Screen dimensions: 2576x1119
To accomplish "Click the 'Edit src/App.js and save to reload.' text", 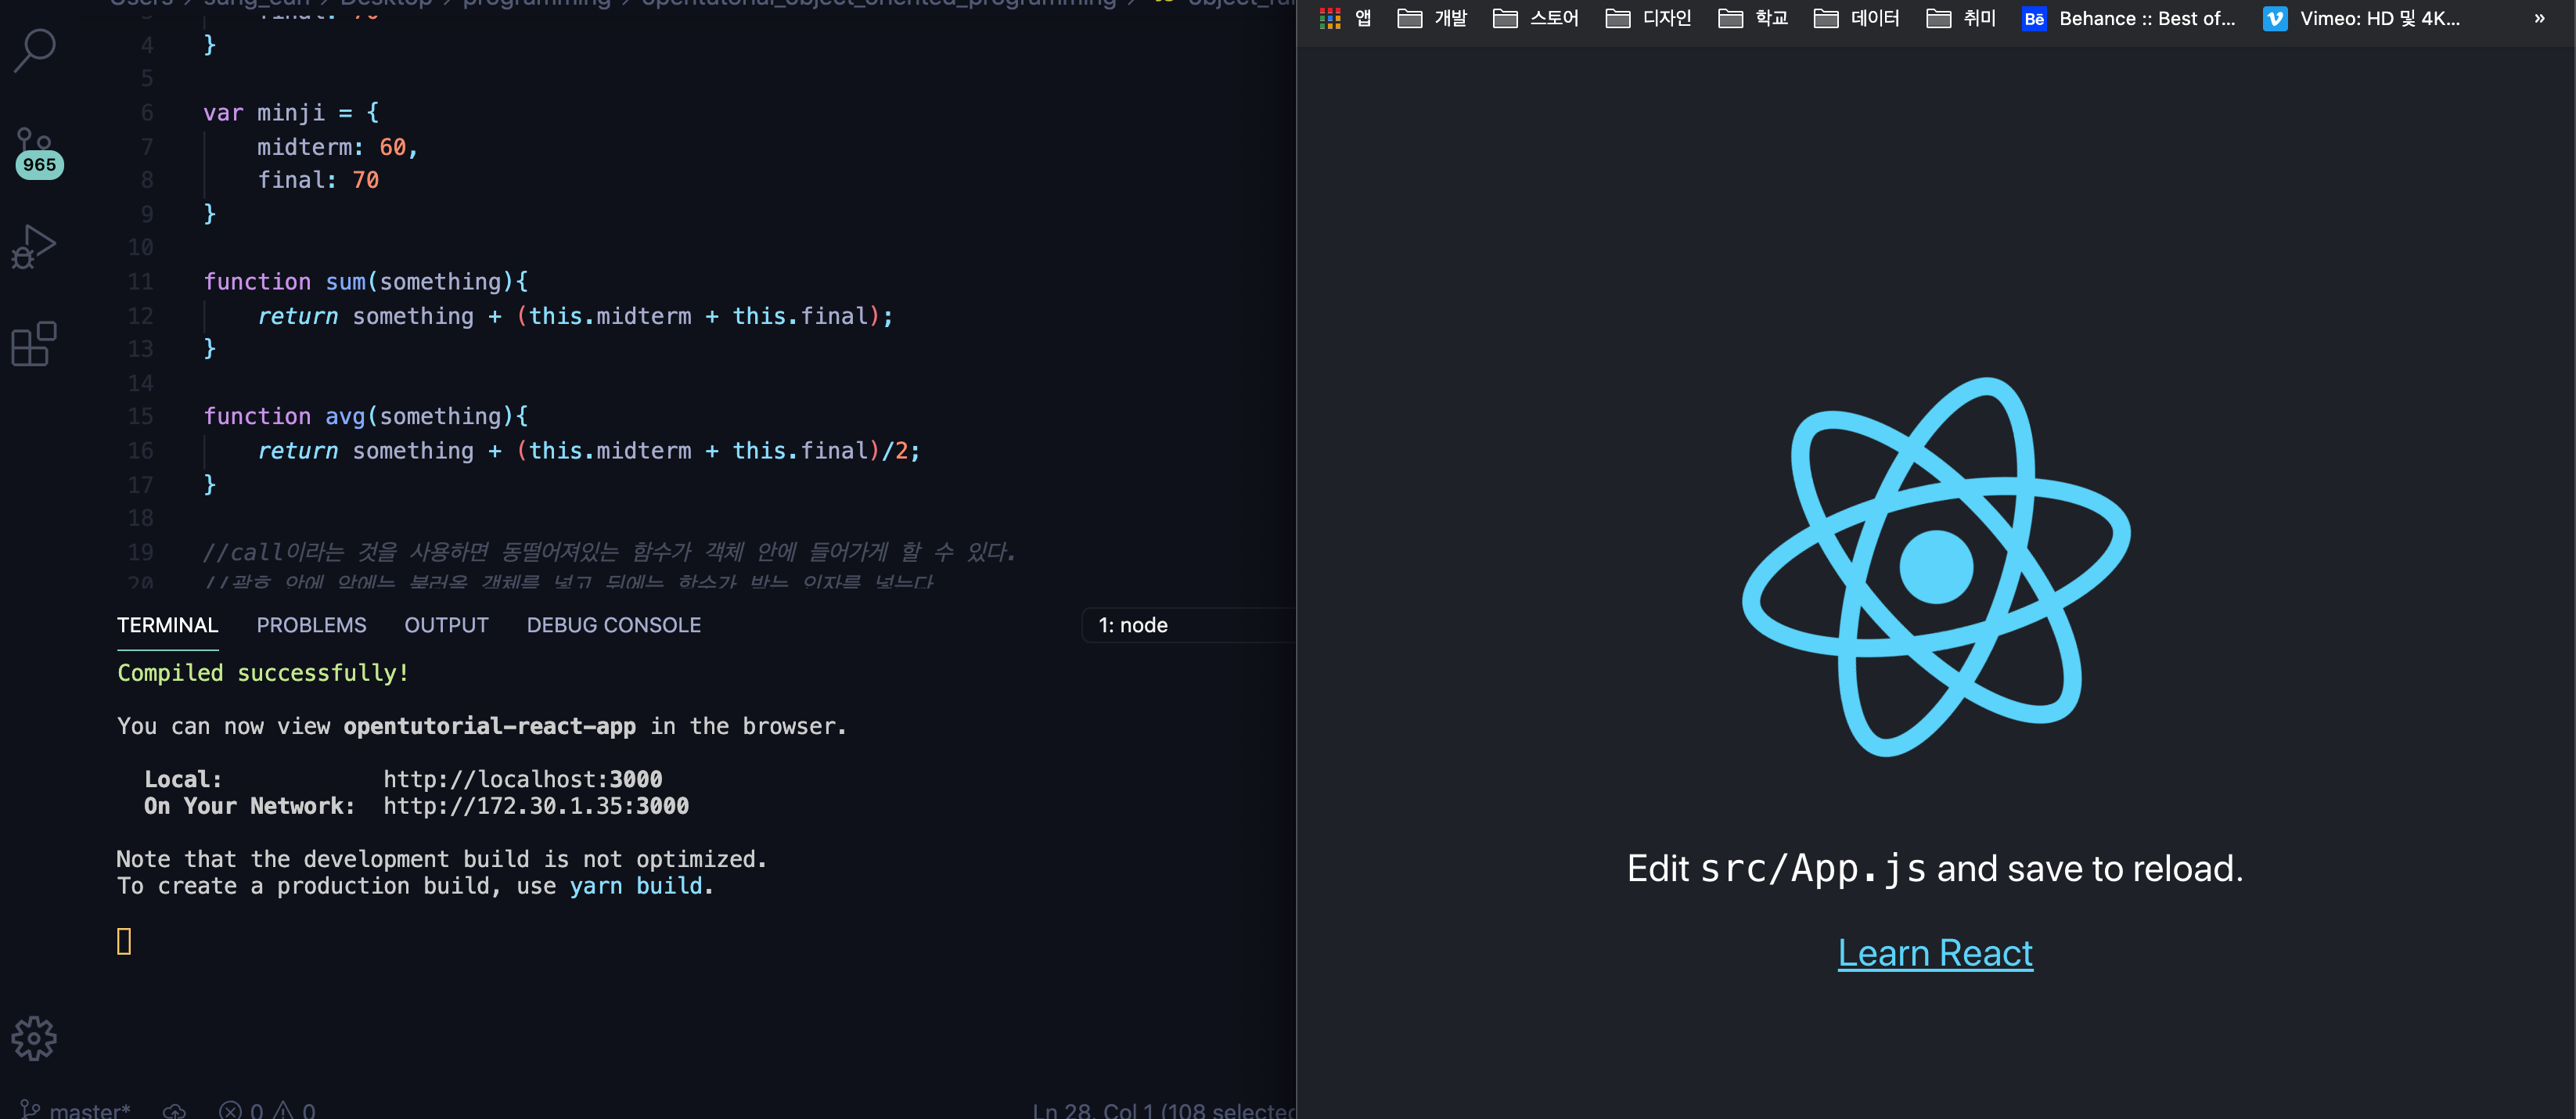I will [1935, 868].
